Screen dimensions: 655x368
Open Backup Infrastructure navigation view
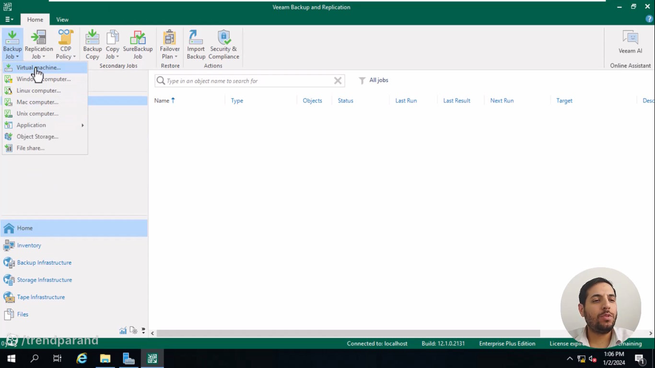click(74, 263)
